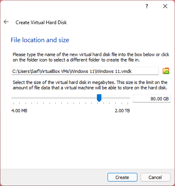Click the Create Virtual Hard Disk title text
The width and height of the screenshot is (175, 186).
point(41,23)
